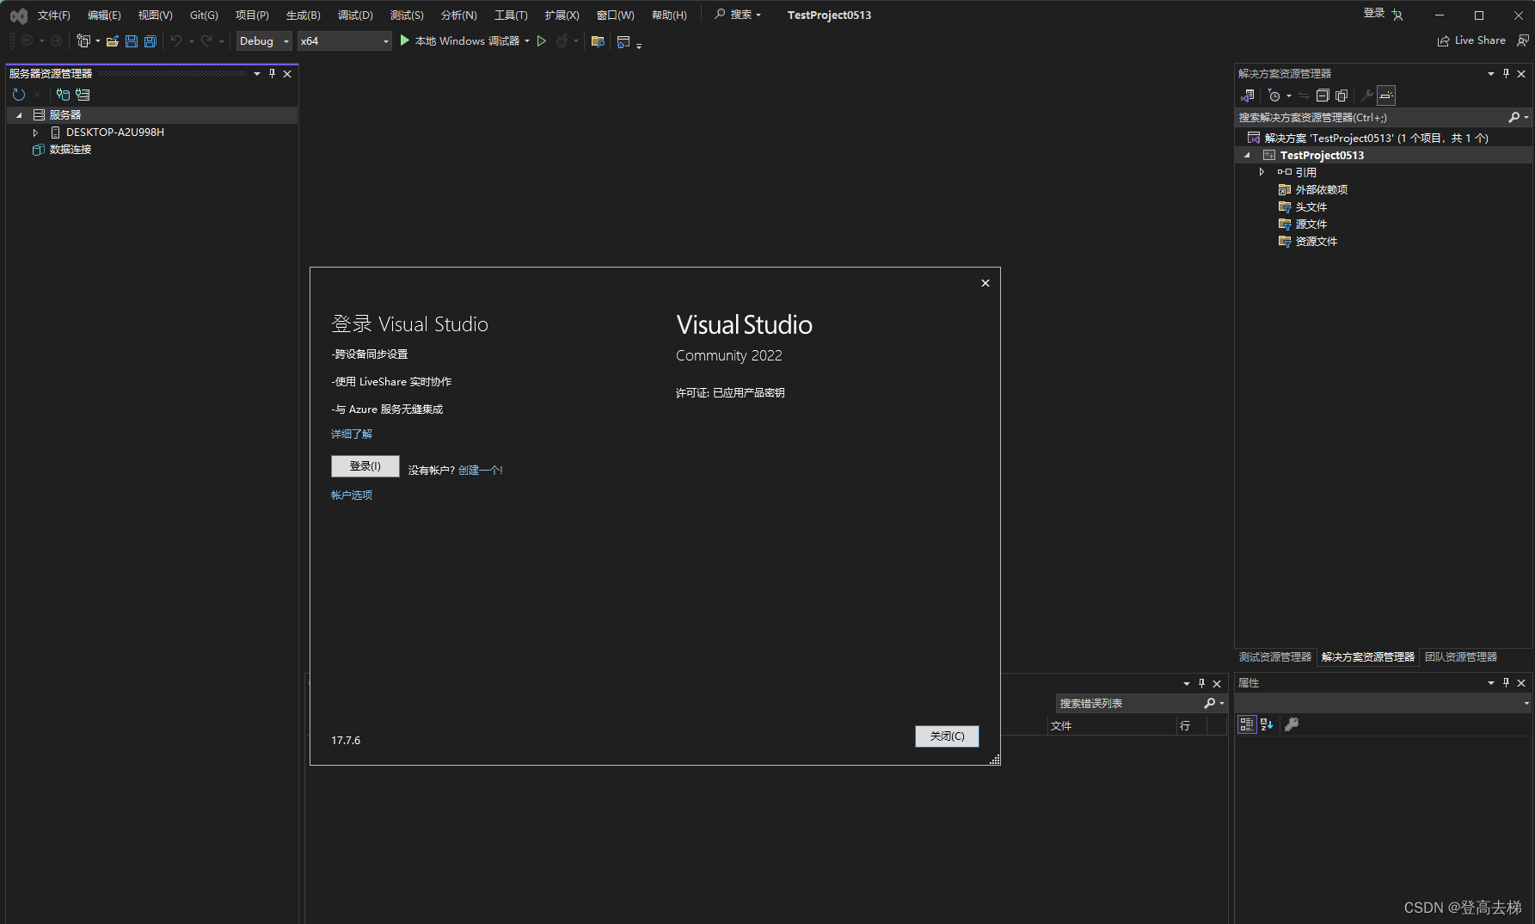Click the feedback icon beside Live Share

1523,40
